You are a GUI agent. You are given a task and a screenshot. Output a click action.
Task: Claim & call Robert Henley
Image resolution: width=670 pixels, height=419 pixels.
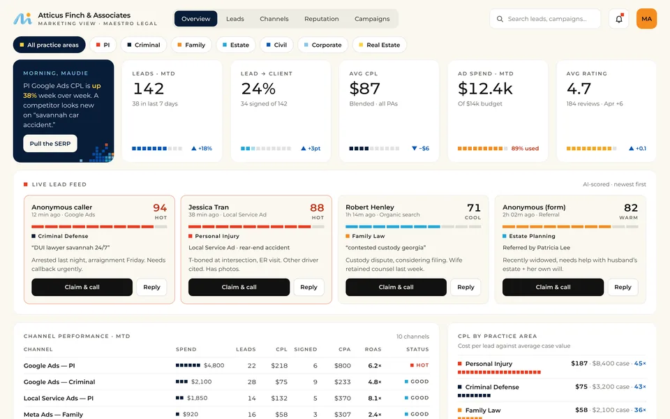click(x=396, y=287)
